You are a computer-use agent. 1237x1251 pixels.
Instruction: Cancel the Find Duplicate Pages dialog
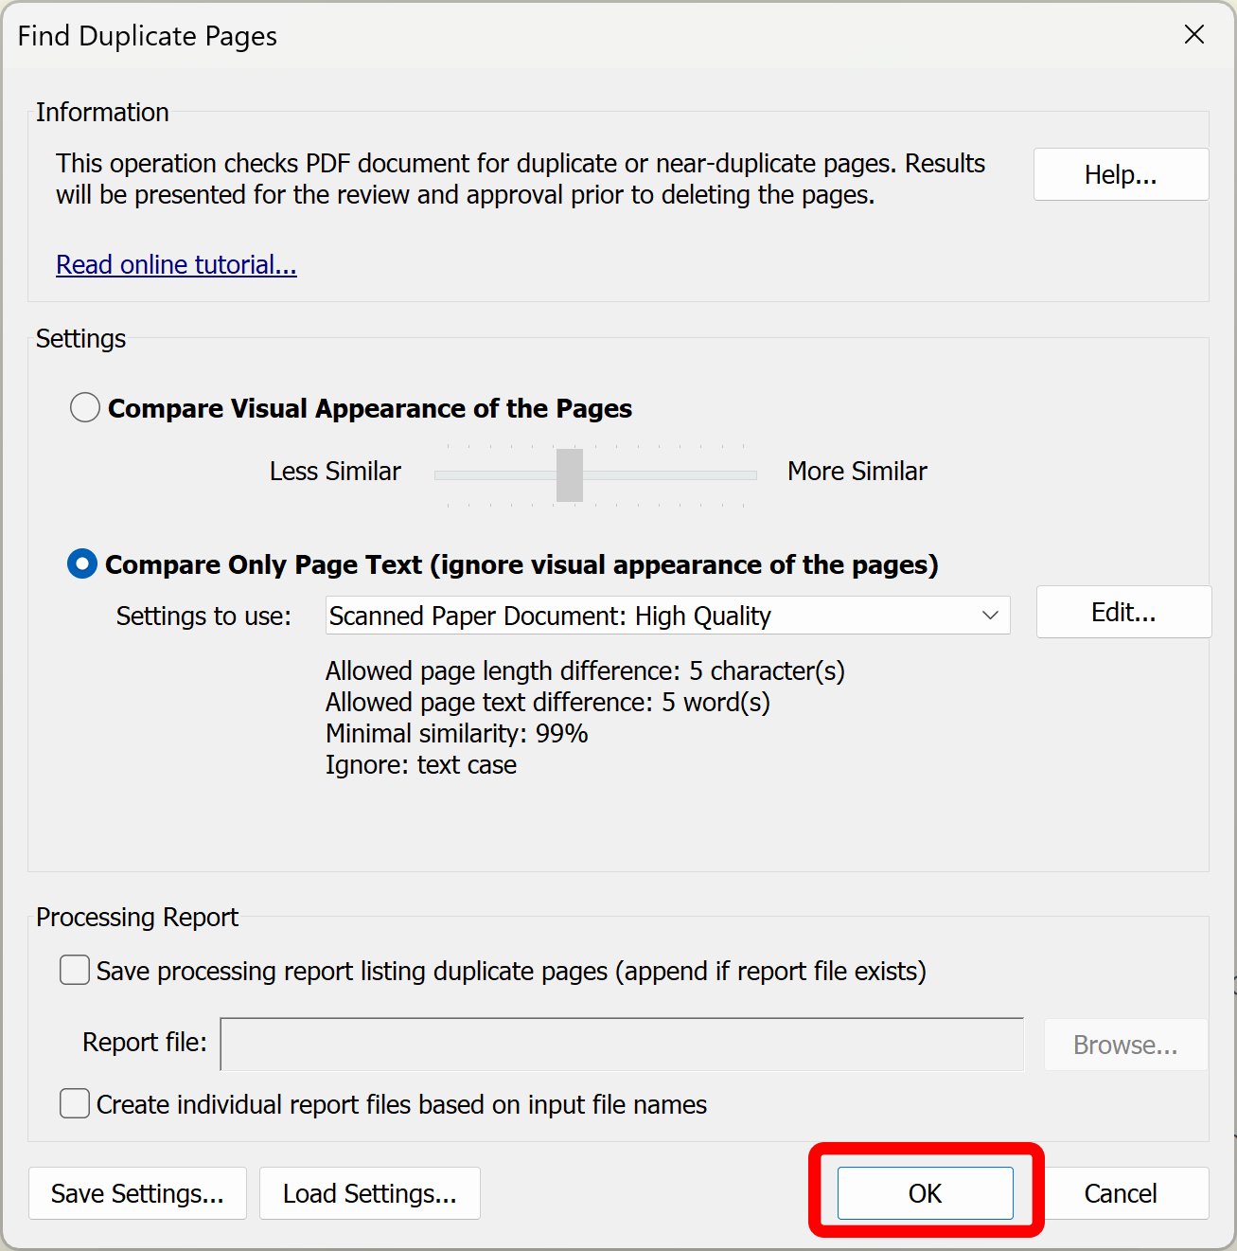tap(1121, 1193)
